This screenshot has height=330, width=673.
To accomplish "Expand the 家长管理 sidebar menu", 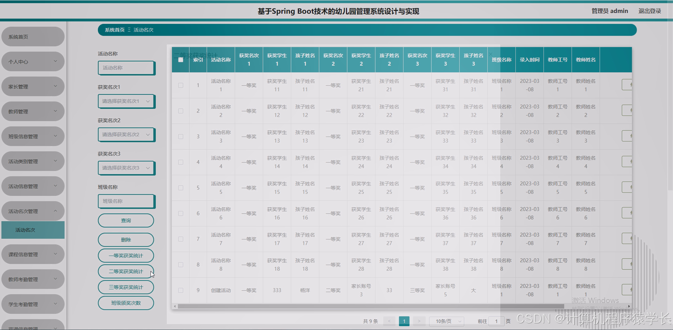I will point(33,86).
